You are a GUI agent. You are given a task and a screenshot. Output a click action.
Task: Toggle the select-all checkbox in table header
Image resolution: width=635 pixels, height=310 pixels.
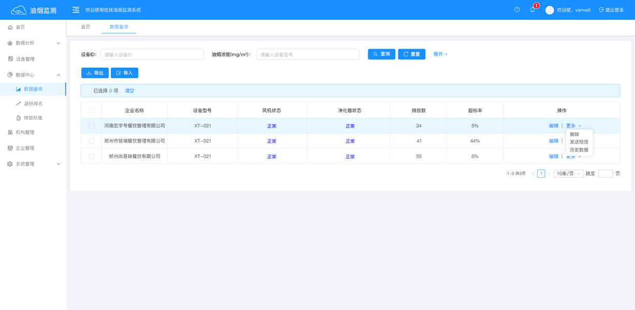pyautogui.click(x=92, y=111)
